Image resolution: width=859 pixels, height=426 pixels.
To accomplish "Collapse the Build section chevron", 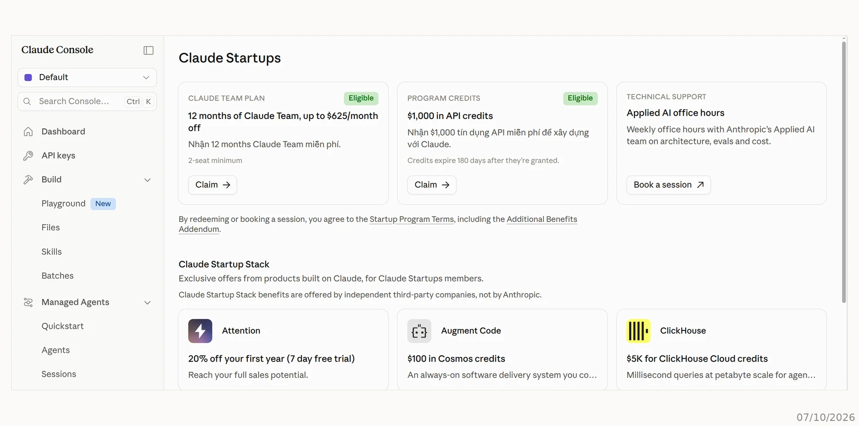I will 147,180.
